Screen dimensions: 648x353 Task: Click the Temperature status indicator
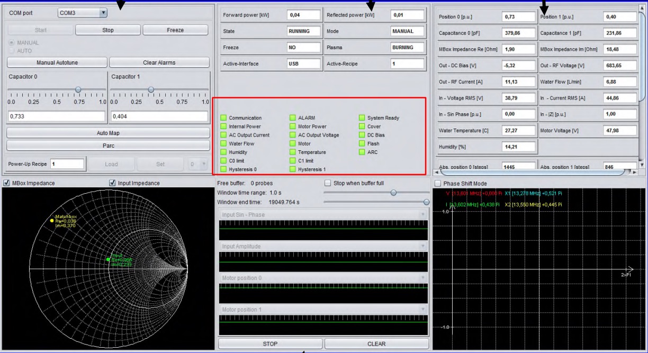tap(292, 152)
